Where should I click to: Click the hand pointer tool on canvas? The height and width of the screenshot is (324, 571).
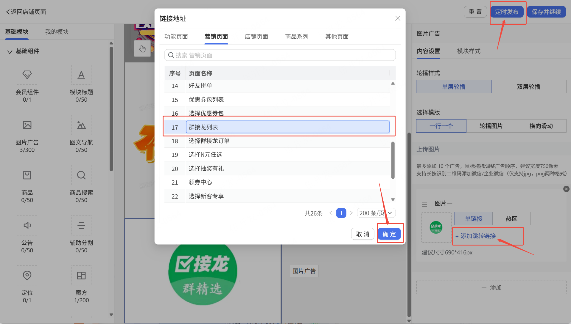(142, 48)
